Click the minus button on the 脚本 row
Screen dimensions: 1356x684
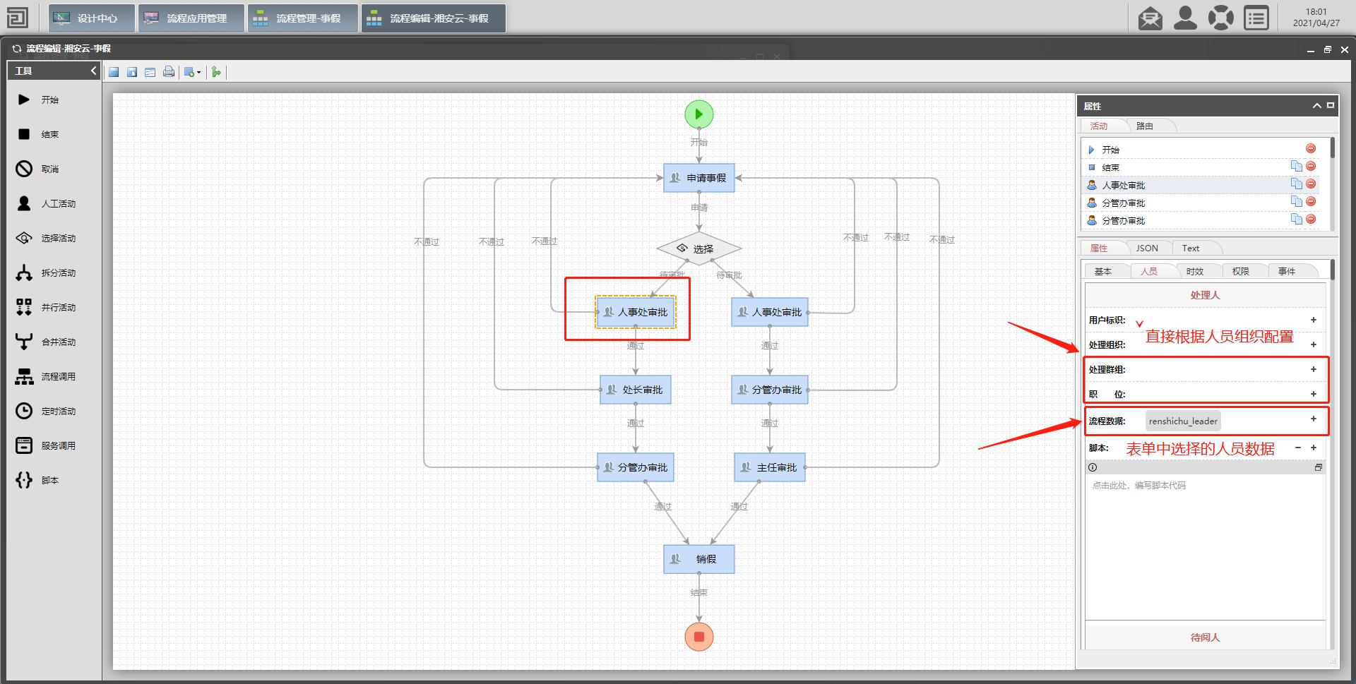(1298, 448)
